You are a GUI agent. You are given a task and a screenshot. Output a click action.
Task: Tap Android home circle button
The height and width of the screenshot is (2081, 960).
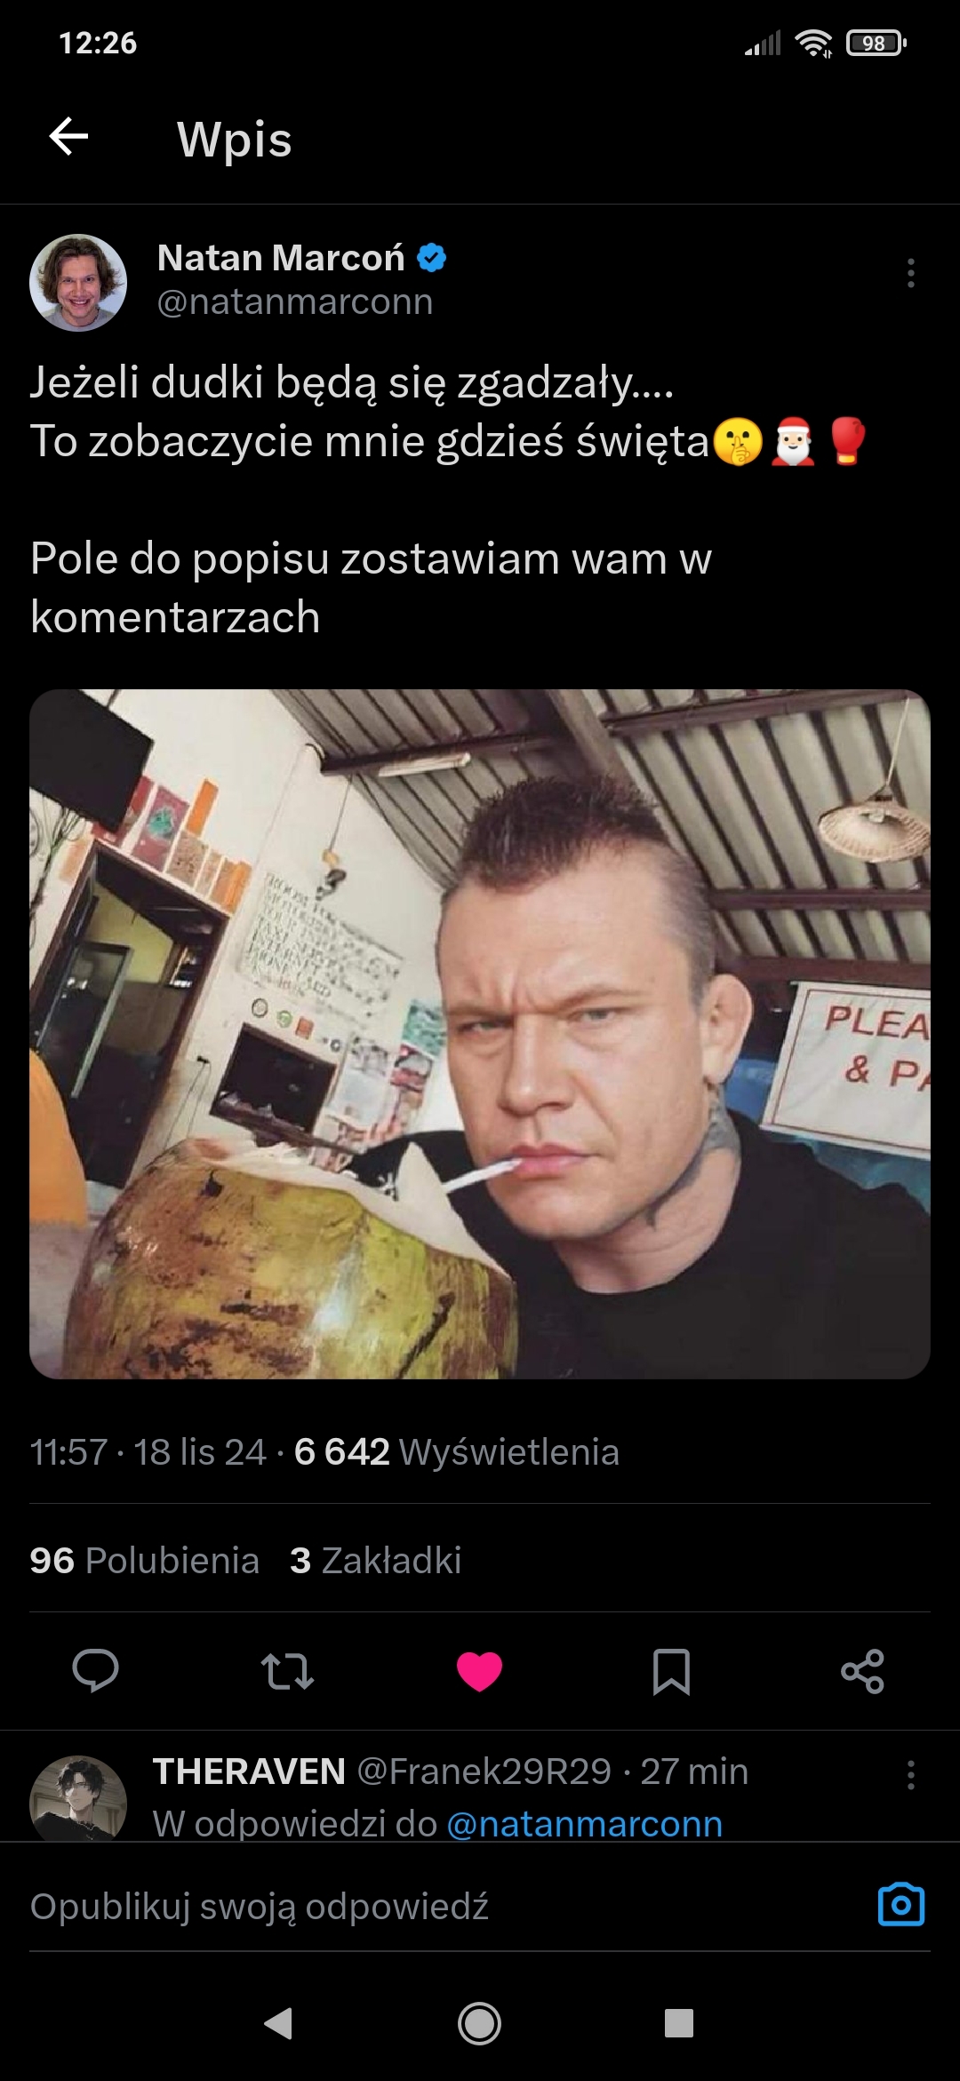[479, 2023]
